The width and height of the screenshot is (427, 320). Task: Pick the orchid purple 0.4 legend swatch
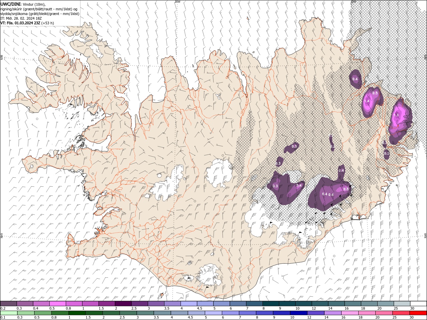click(41, 304)
